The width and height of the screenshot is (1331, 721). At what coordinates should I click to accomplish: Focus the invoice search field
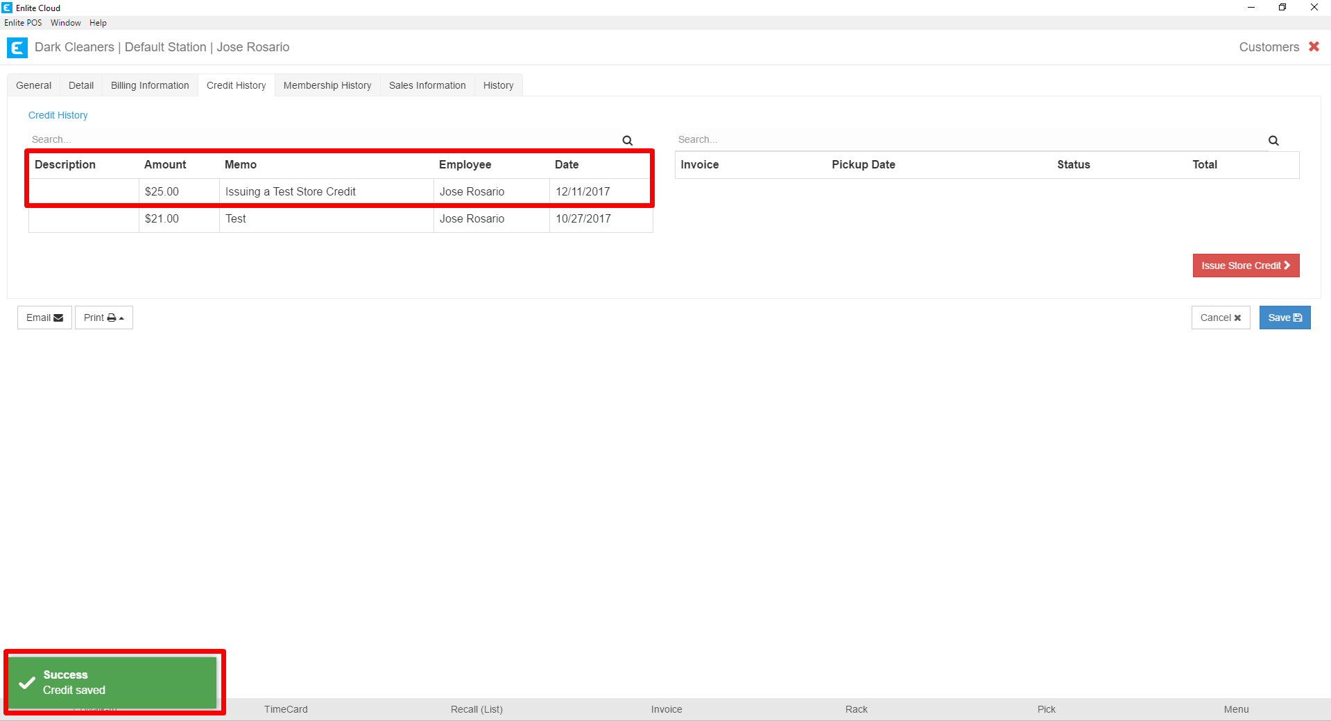tap(971, 139)
